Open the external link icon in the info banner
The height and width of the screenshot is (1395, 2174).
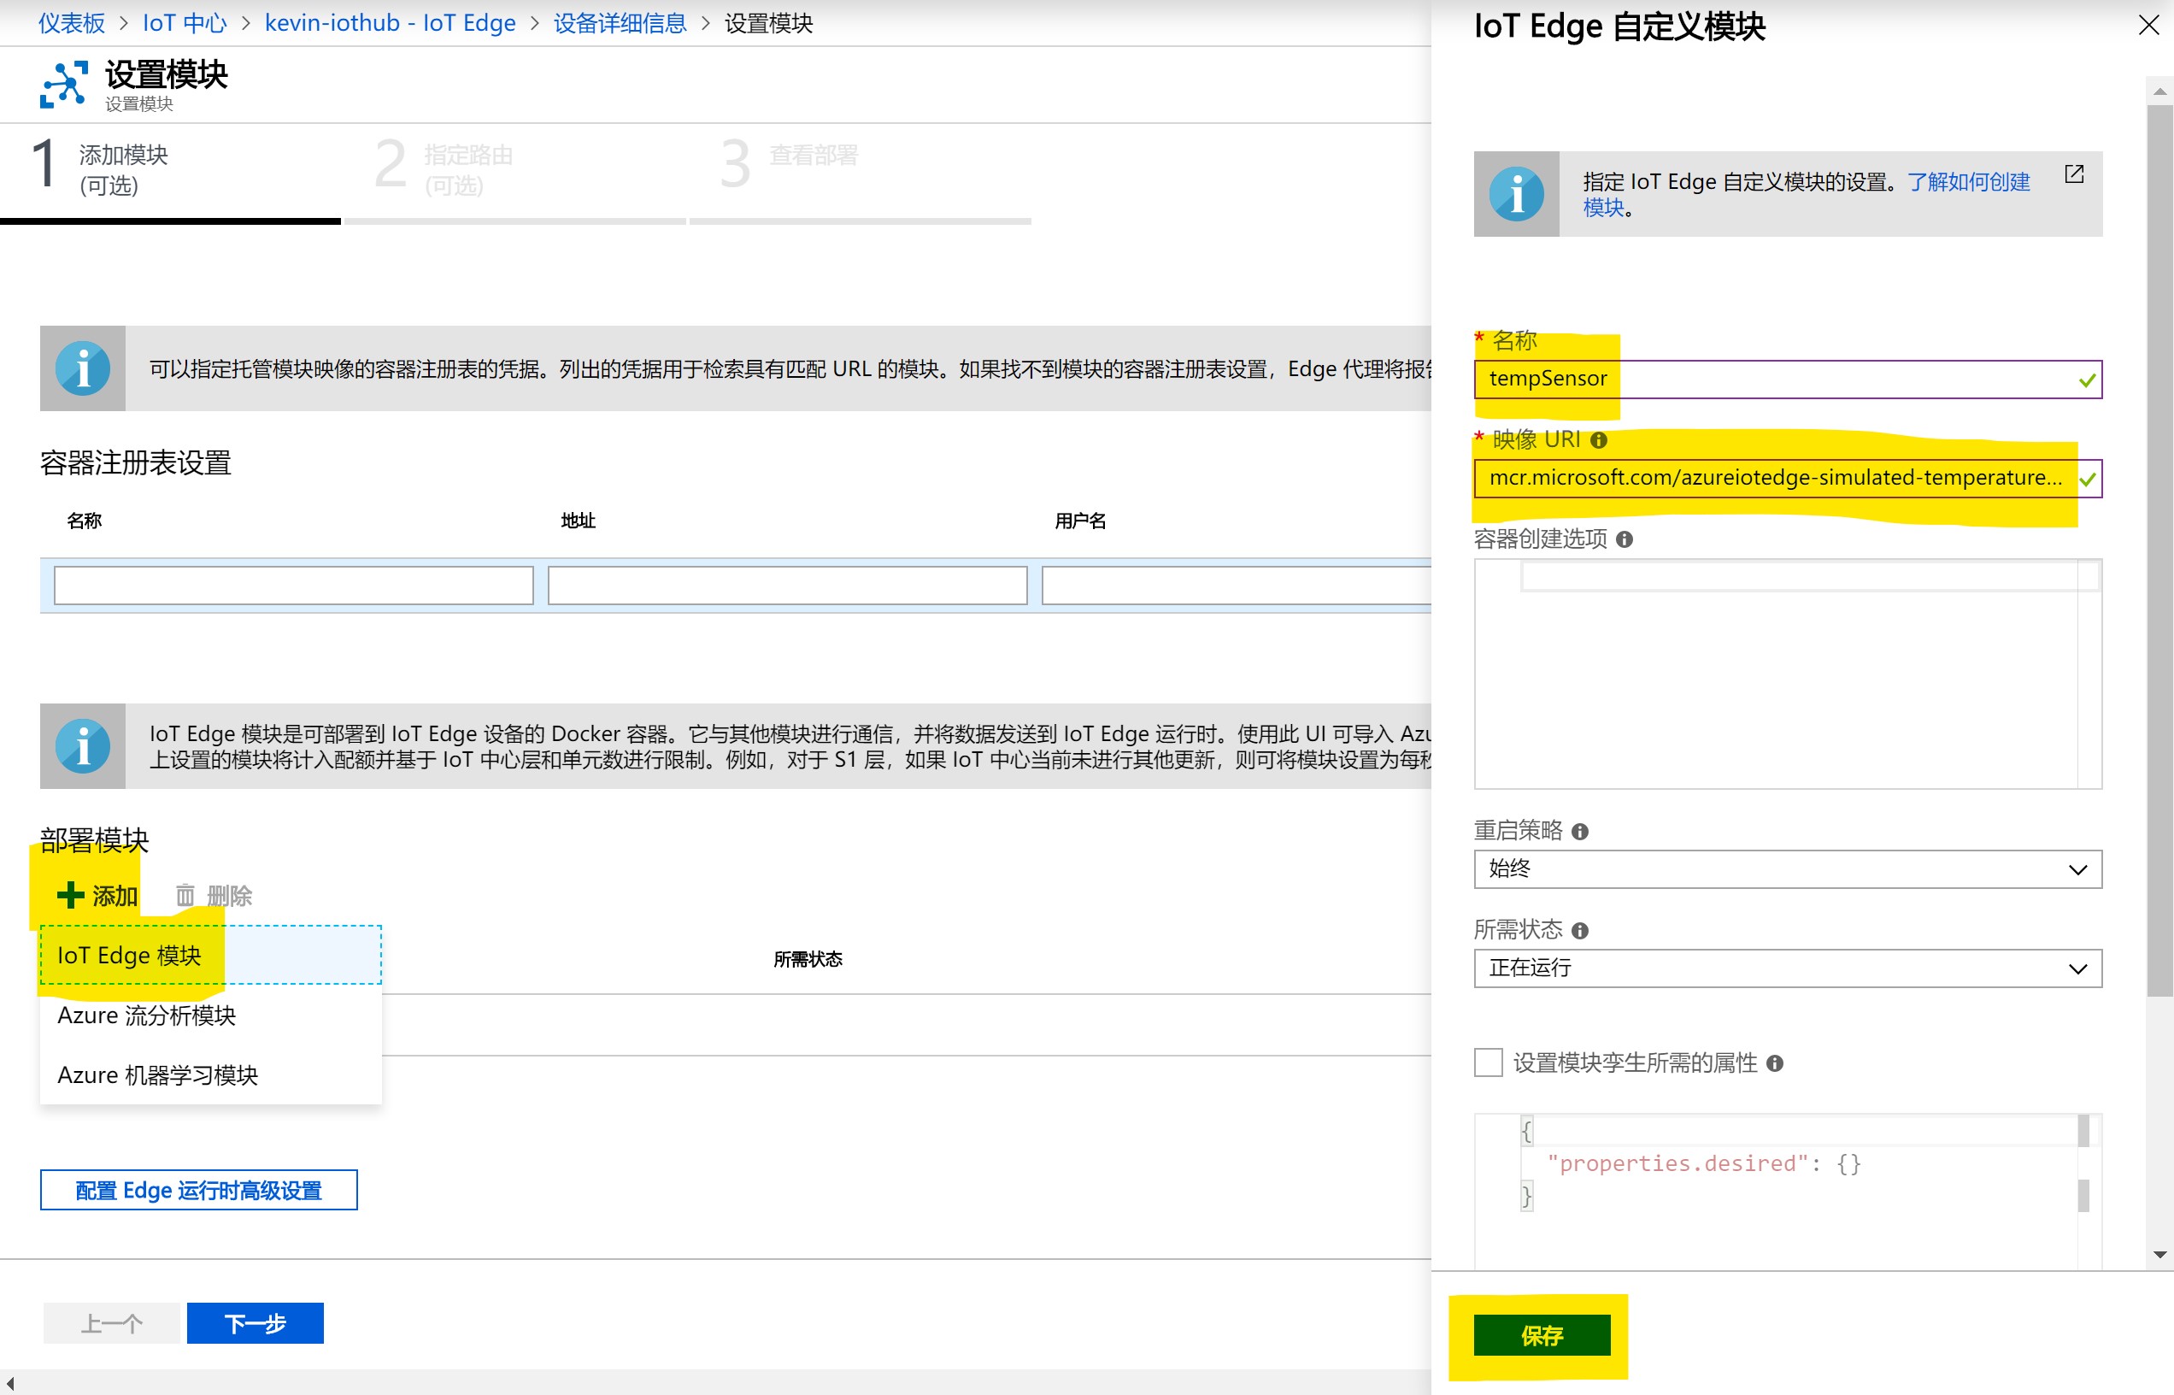[2073, 174]
